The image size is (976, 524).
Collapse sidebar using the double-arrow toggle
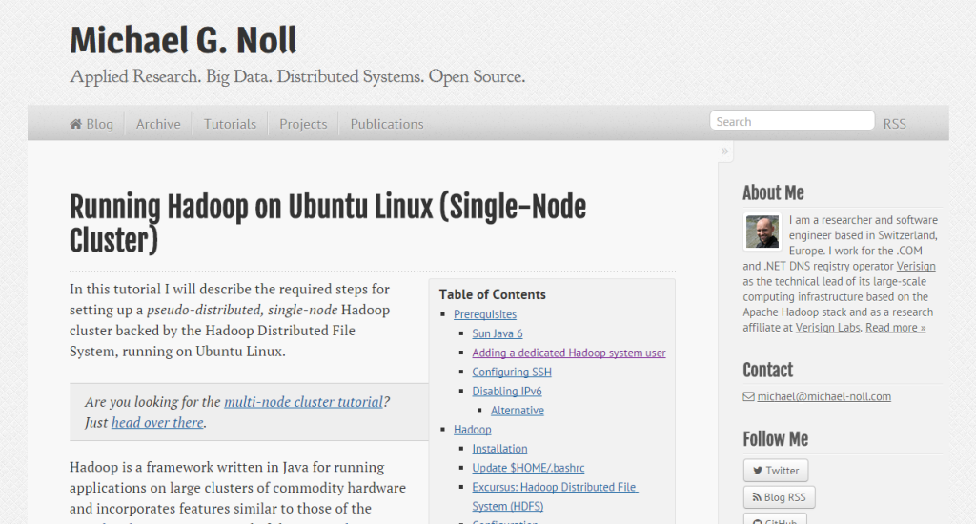pyautogui.click(x=724, y=151)
